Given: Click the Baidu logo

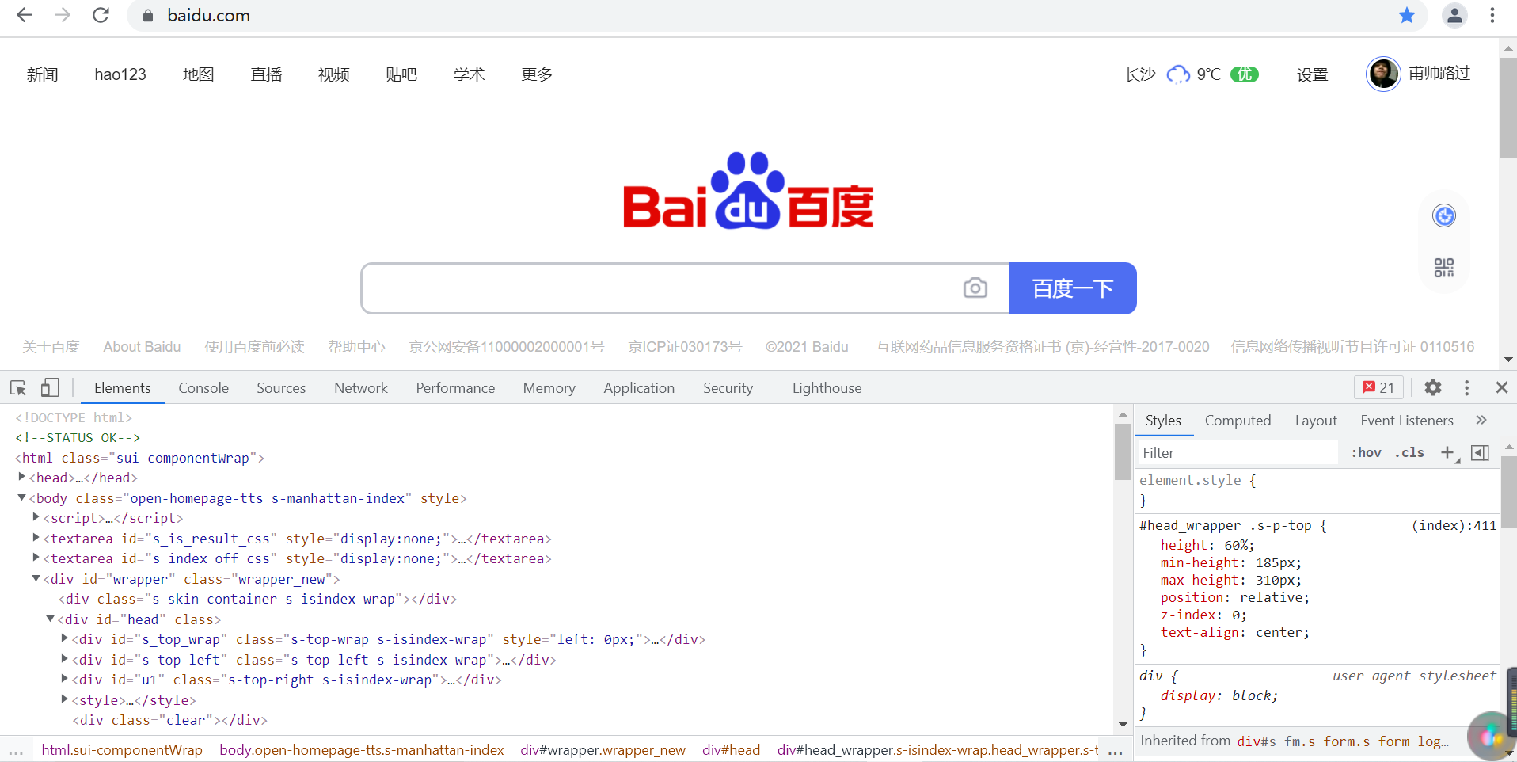Looking at the screenshot, I should click(748, 190).
